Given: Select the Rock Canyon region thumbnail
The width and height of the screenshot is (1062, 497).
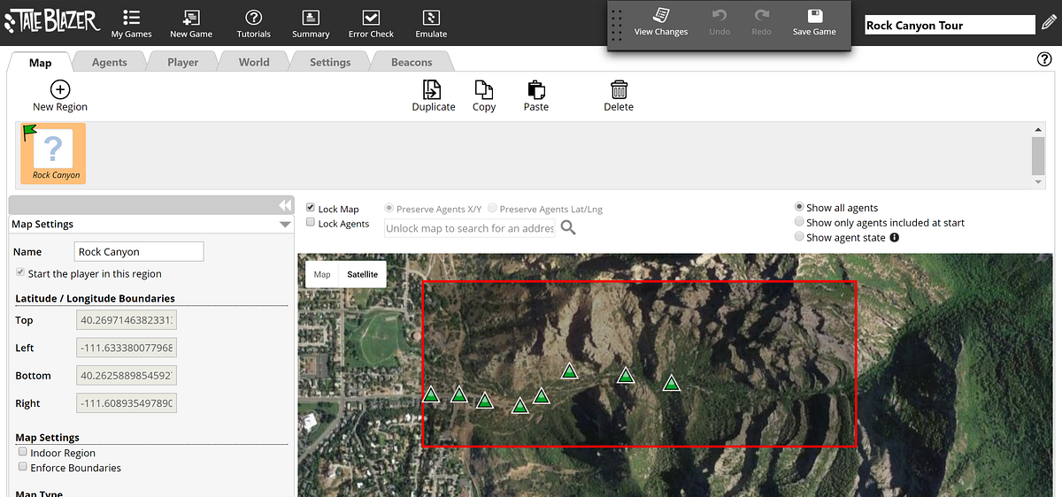Looking at the screenshot, I should (x=54, y=154).
